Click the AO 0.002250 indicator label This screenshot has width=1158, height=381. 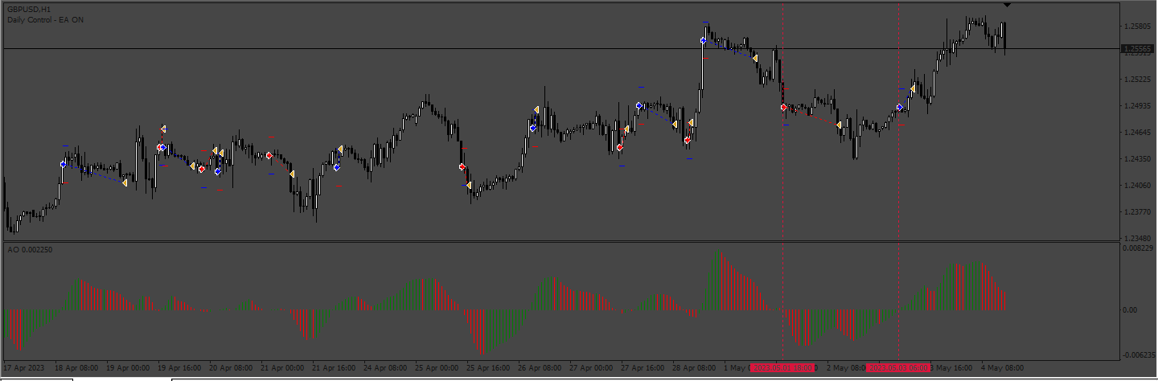click(31, 250)
